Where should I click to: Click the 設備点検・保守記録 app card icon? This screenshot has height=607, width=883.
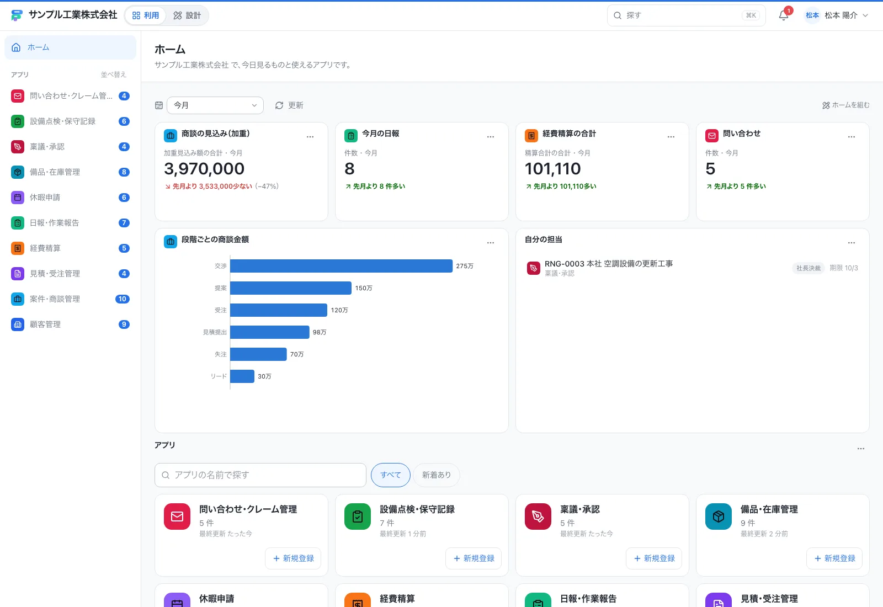(358, 517)
